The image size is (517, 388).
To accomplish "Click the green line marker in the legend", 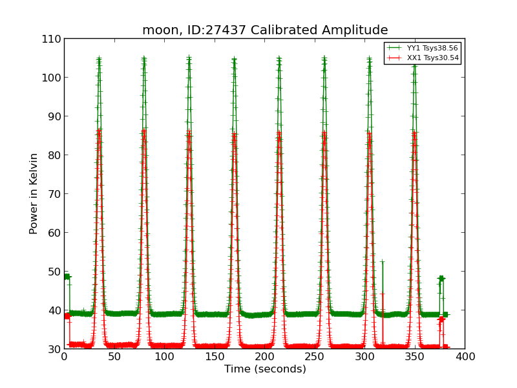I will pos(394,48).
